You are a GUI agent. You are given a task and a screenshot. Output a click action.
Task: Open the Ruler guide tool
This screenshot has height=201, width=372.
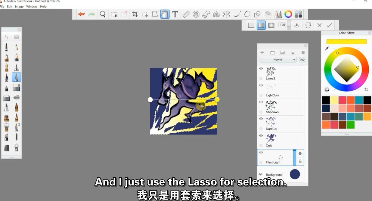[186, 14]
